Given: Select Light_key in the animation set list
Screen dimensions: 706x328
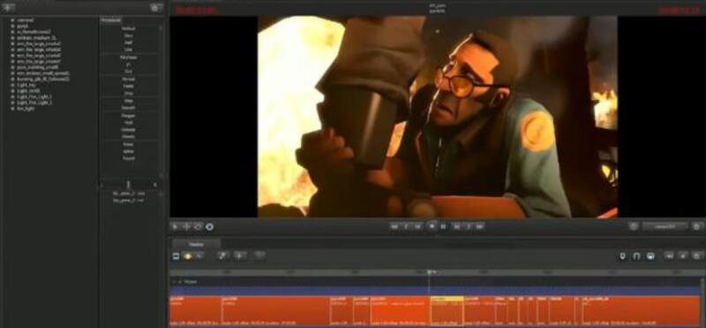Looking at the screenshot, I should [26, 85].
